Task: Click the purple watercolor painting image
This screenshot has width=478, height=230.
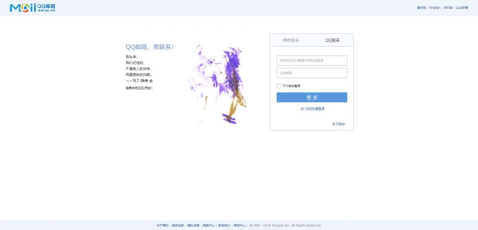Action: 217,84
